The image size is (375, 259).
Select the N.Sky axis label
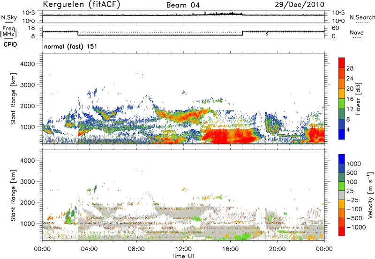pos(9,17)
